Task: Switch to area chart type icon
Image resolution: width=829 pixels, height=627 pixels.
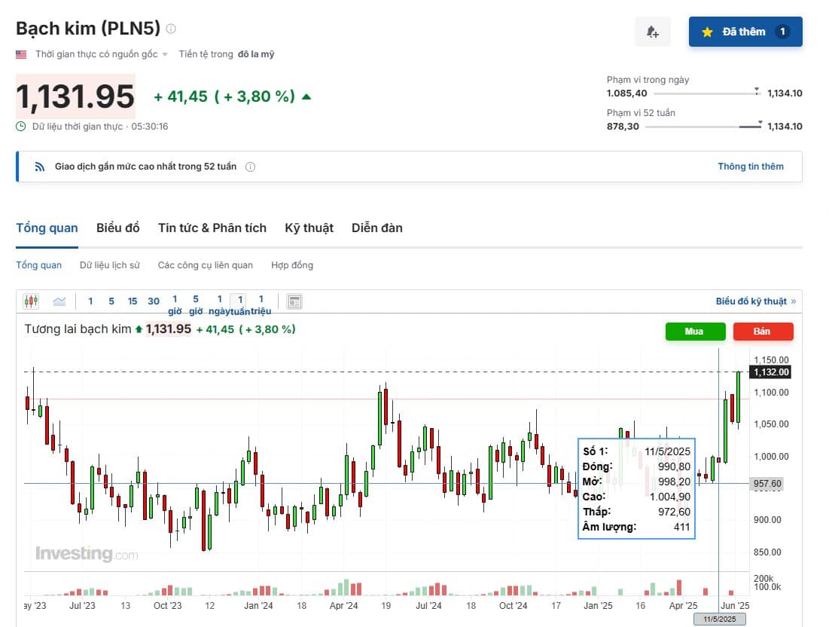Action: click(x=59, y=301)
